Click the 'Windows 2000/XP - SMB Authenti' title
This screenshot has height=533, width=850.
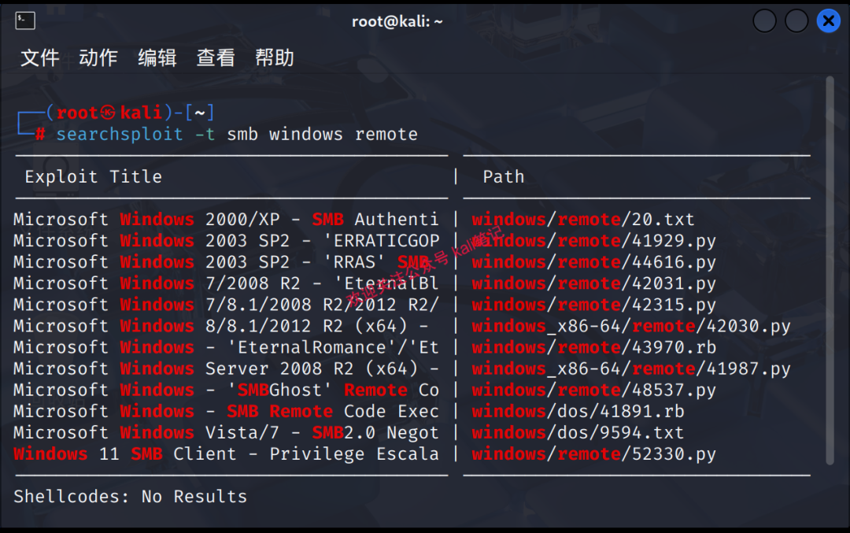(226, 219)
